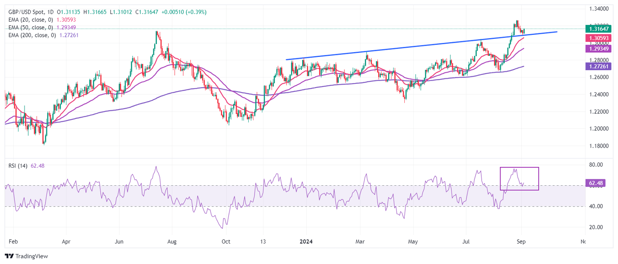Click the Sep label on time axis
This screenshot has height=264, width=618.
coord(521,242)
